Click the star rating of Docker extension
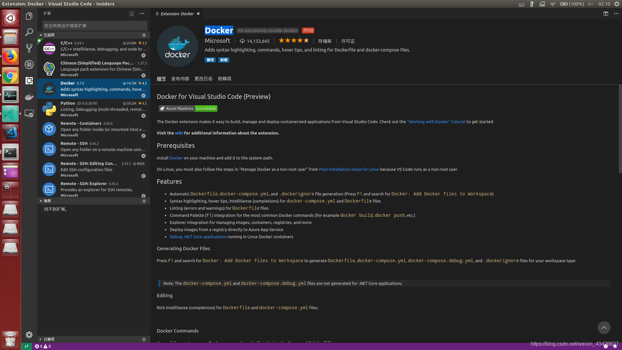Image resolution: width=622 pixels, height=350 pixels. tap(294, 41)
